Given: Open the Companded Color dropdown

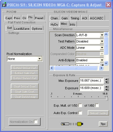Looking at the screenshot, I should (x=102, y=54).
